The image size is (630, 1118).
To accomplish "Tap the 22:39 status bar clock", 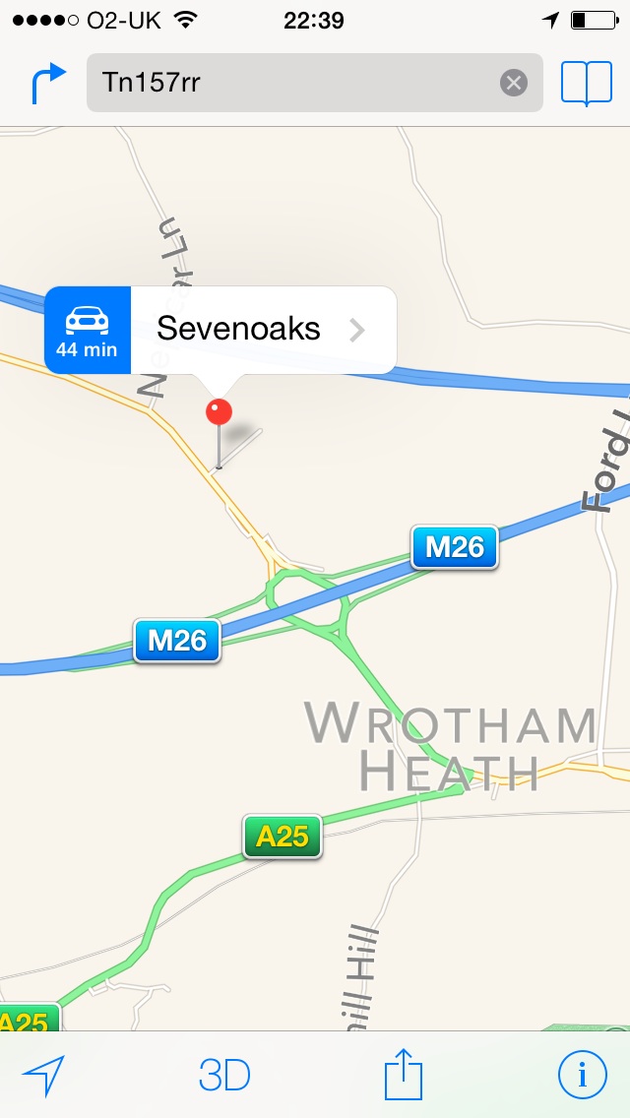I will (314, 21).
